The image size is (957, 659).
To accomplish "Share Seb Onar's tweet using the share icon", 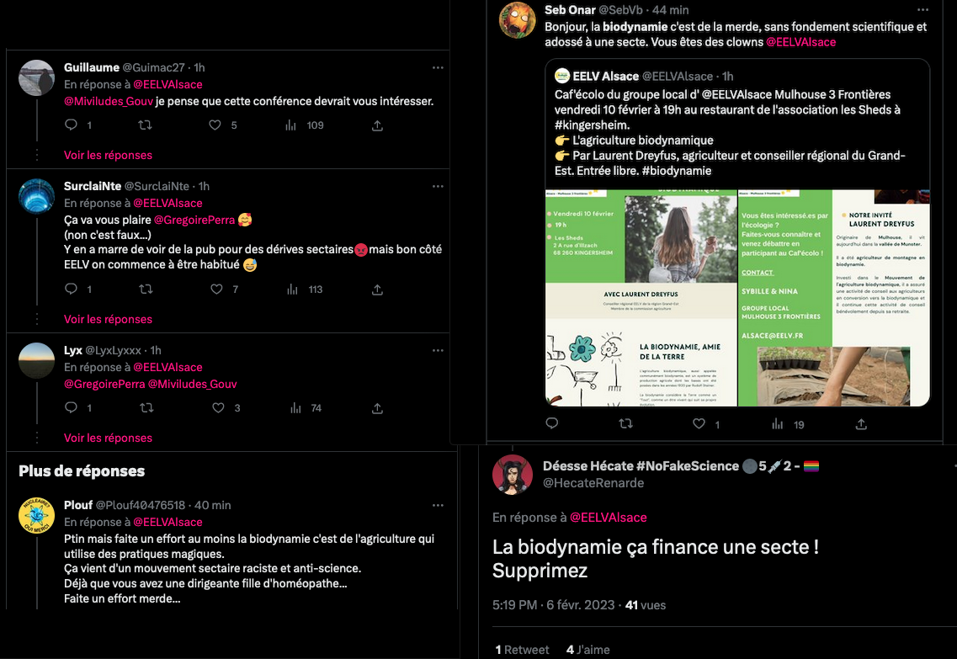I will pyautogui.click(x=861, y=423).
